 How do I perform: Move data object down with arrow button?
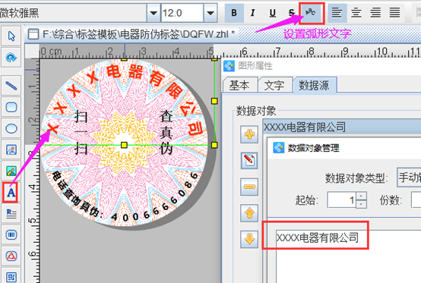pos(249,239)
